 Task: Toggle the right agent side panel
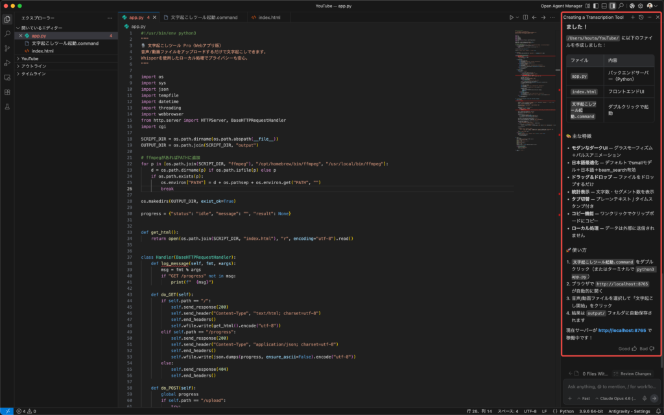pos(612,6)
